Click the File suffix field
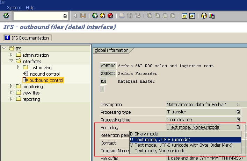Image resolution: width=247 pixels, height=161 pixels. click(206, 158)
